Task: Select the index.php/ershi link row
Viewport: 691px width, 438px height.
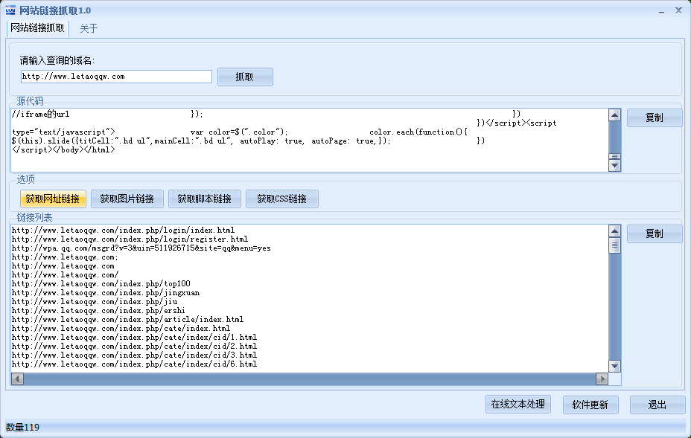Action: click(98, 311)
